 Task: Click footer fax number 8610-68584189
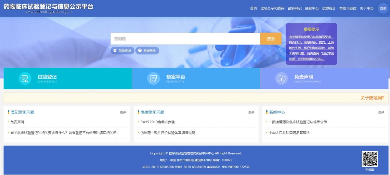point(195,167)
